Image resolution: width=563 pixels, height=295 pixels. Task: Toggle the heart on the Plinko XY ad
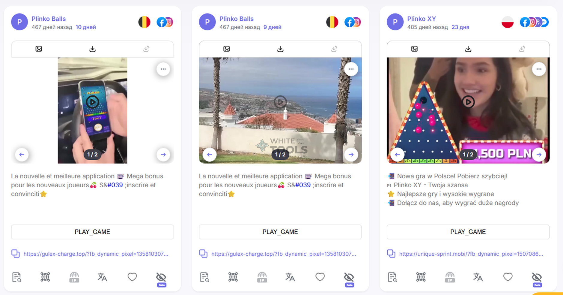pos(508,277)
